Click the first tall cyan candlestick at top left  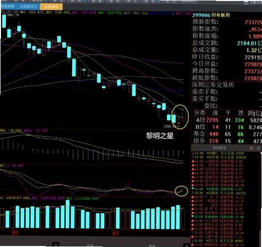tap(4, 22)
